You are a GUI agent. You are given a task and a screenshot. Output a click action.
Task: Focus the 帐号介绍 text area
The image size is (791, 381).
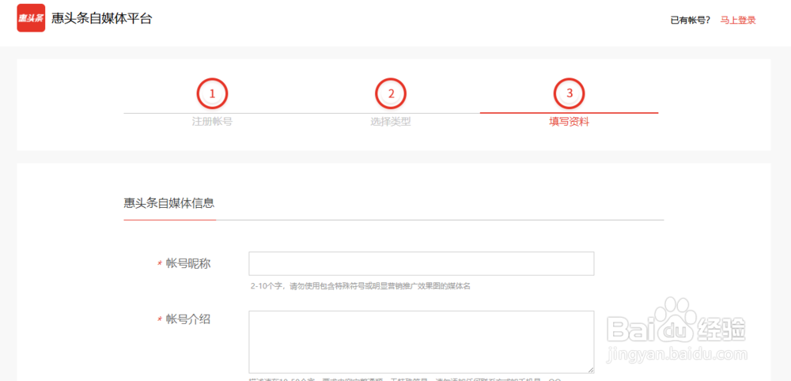pyautogui.click(x=422, y=341)
